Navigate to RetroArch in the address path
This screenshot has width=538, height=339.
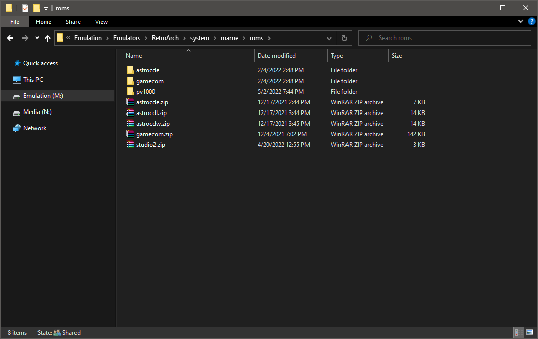pyautogui.click(x=165, y=38)
